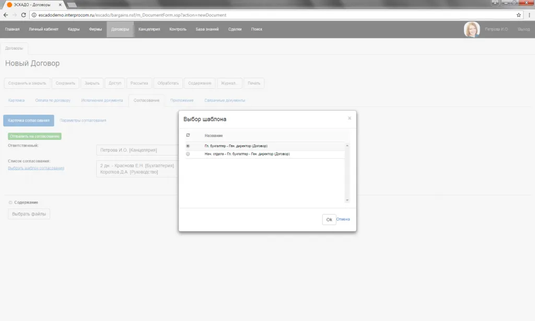
Task: Click the browser back arrow
Action: click(6, 15)
